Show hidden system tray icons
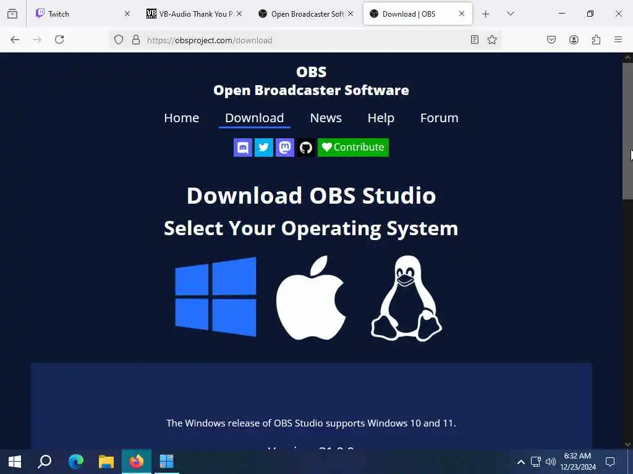The height and width of the screenshot is (474, 633). (520, 462)
